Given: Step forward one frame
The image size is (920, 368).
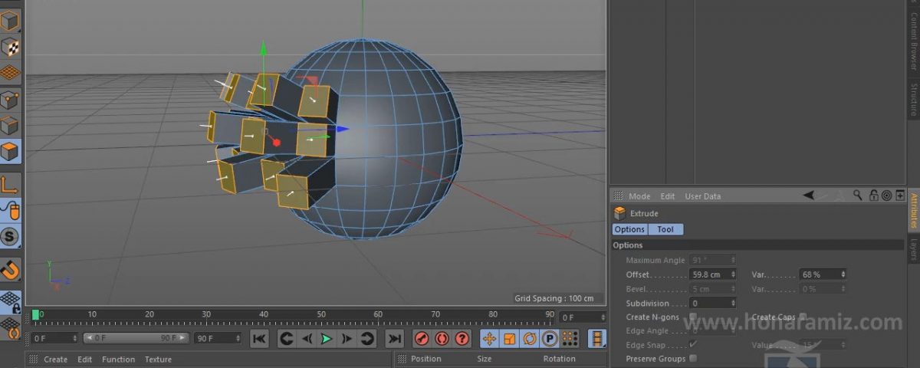Looking at the screenshot, I should (347, 338).
